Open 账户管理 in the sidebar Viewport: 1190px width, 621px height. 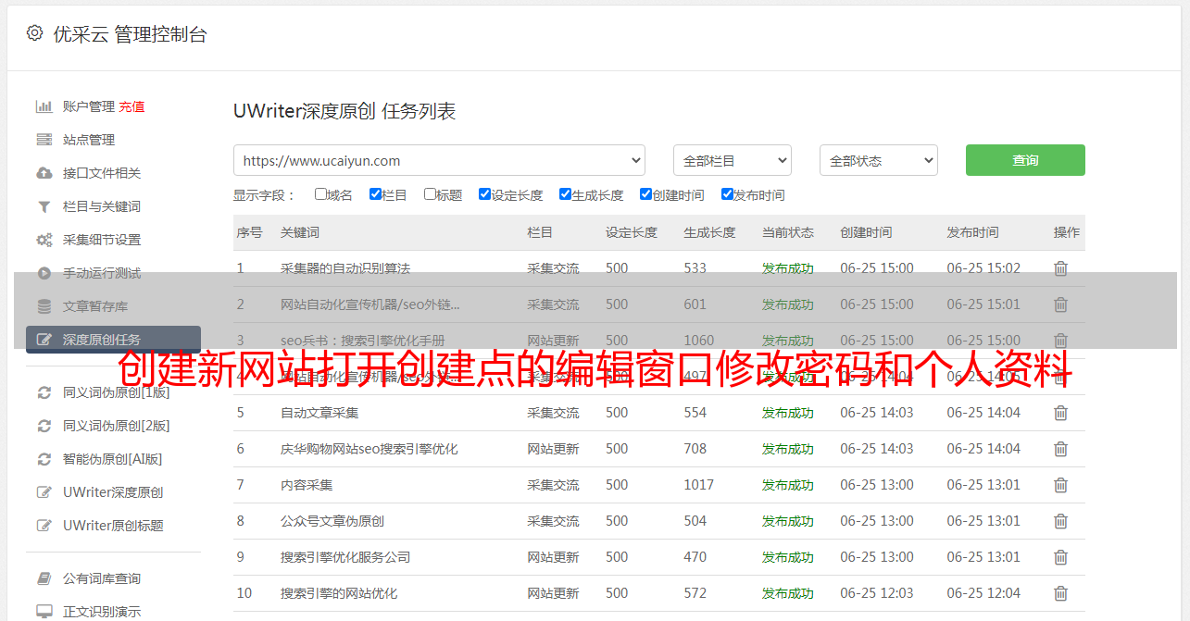[89, 106]
